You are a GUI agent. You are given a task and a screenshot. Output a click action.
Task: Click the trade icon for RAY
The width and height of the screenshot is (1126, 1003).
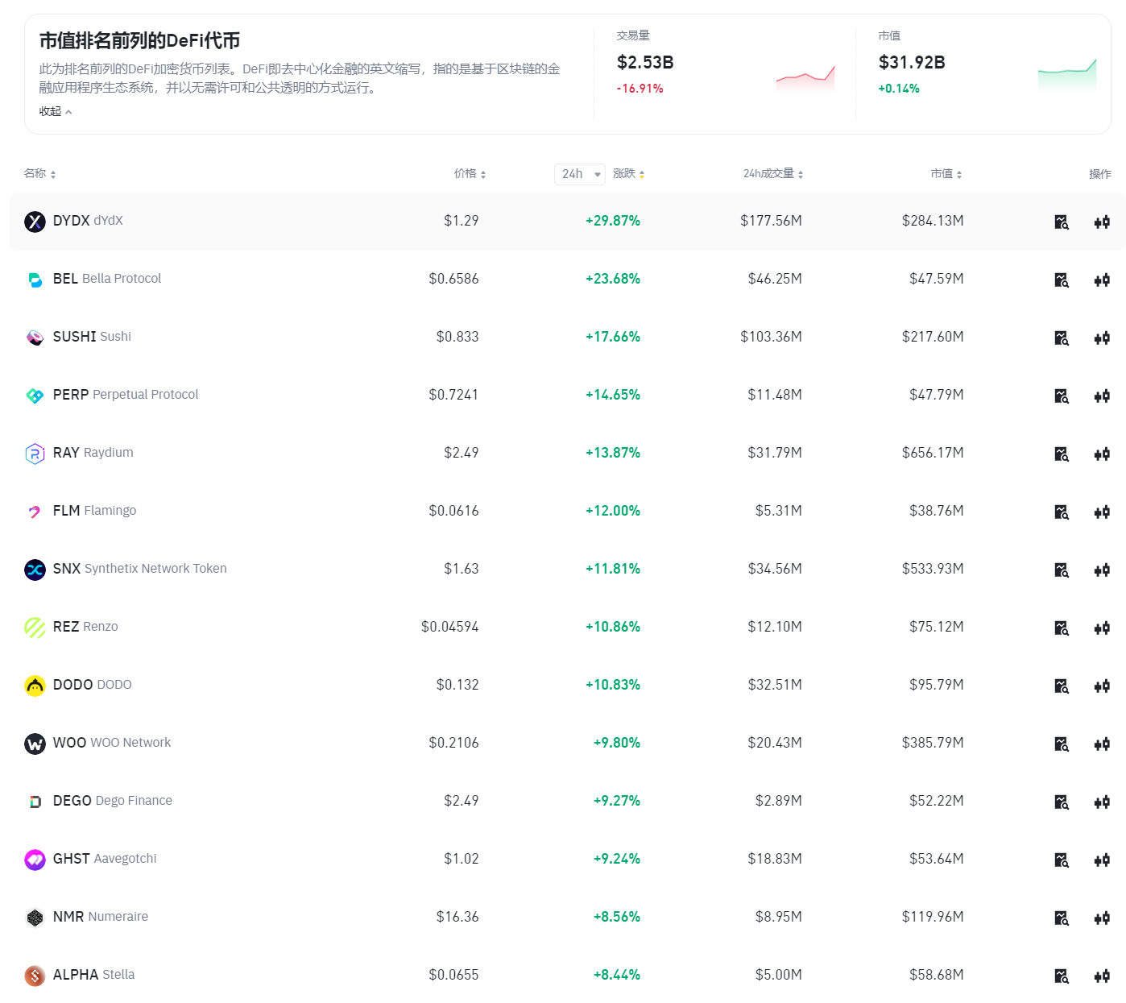click(1102, 454)
